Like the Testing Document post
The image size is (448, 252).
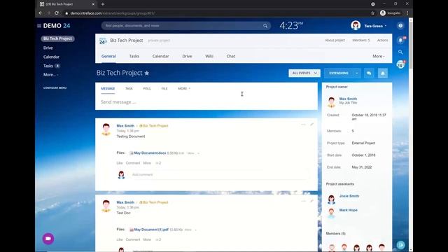120,163
